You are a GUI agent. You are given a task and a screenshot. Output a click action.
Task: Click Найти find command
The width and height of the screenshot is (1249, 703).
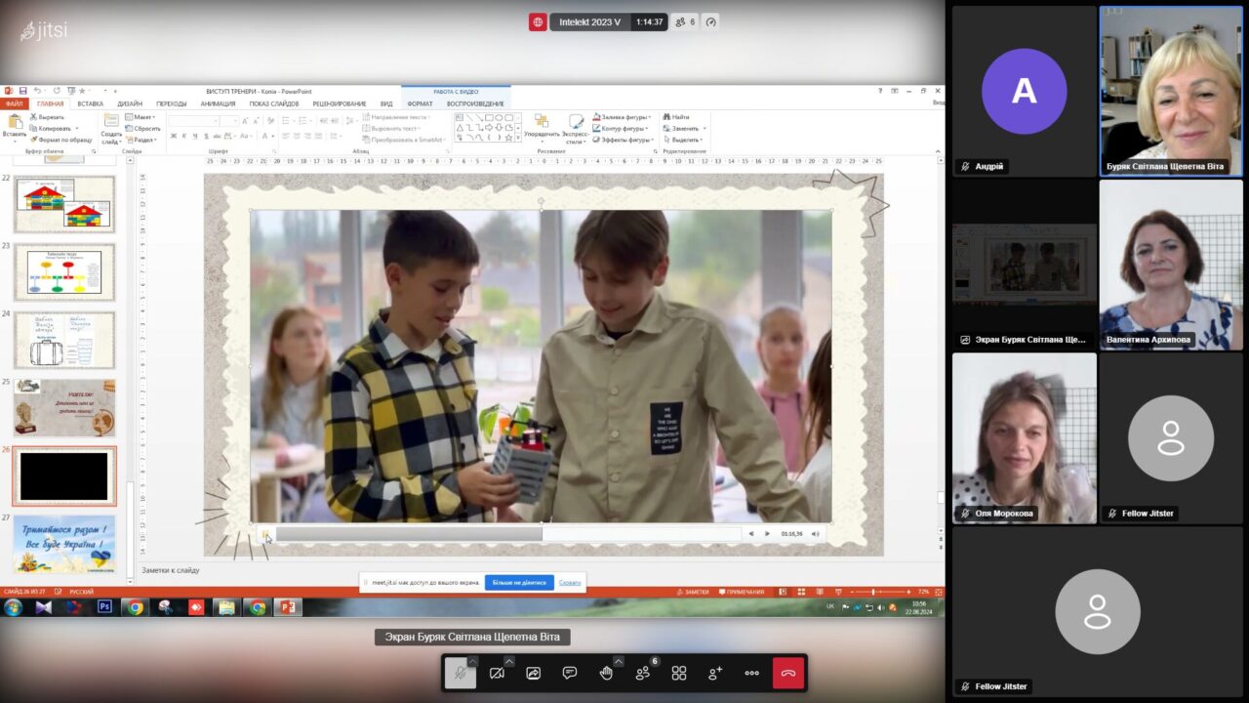676,117
